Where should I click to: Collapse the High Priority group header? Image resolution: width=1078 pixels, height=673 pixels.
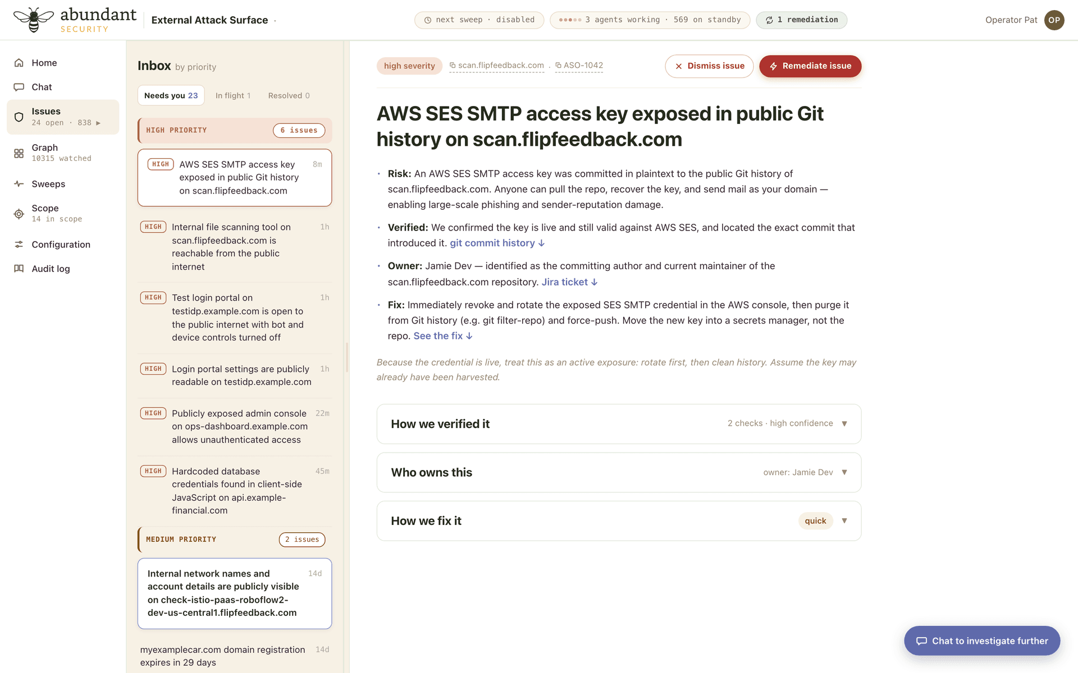(235, 130)
